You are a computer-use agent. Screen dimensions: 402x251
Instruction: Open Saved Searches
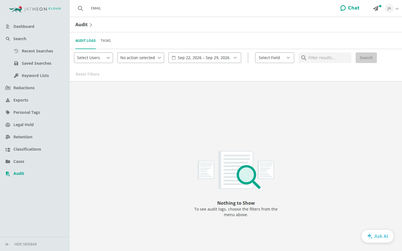(37, 63)
